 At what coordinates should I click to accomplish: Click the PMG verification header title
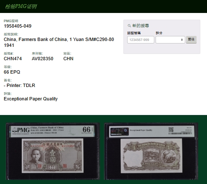[21, 6]
